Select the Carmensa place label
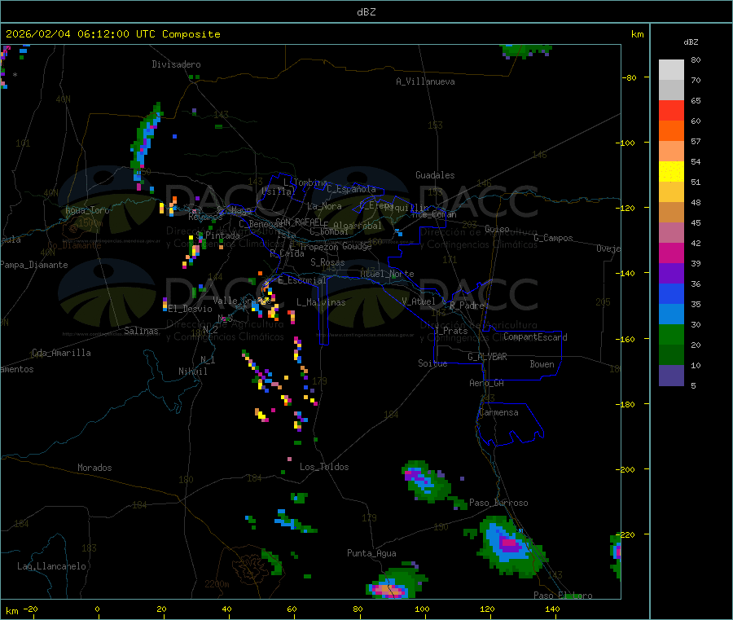 point(498,412)
